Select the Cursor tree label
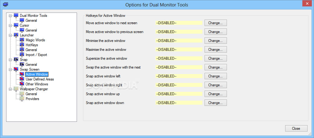 coord(24,25)
